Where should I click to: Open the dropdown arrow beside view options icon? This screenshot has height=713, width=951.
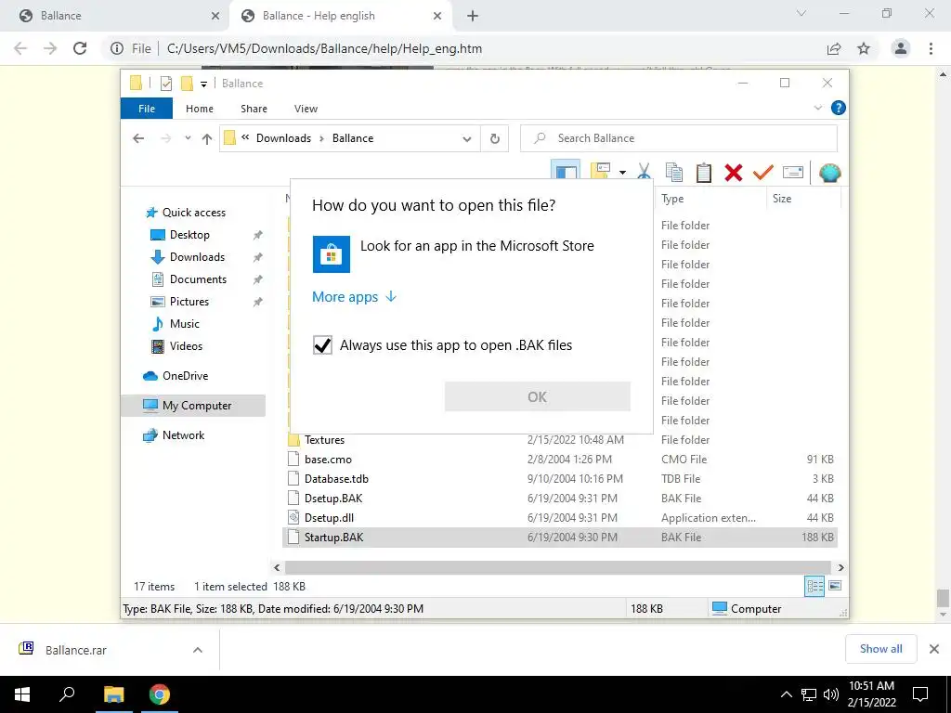[x=622, y=173]
